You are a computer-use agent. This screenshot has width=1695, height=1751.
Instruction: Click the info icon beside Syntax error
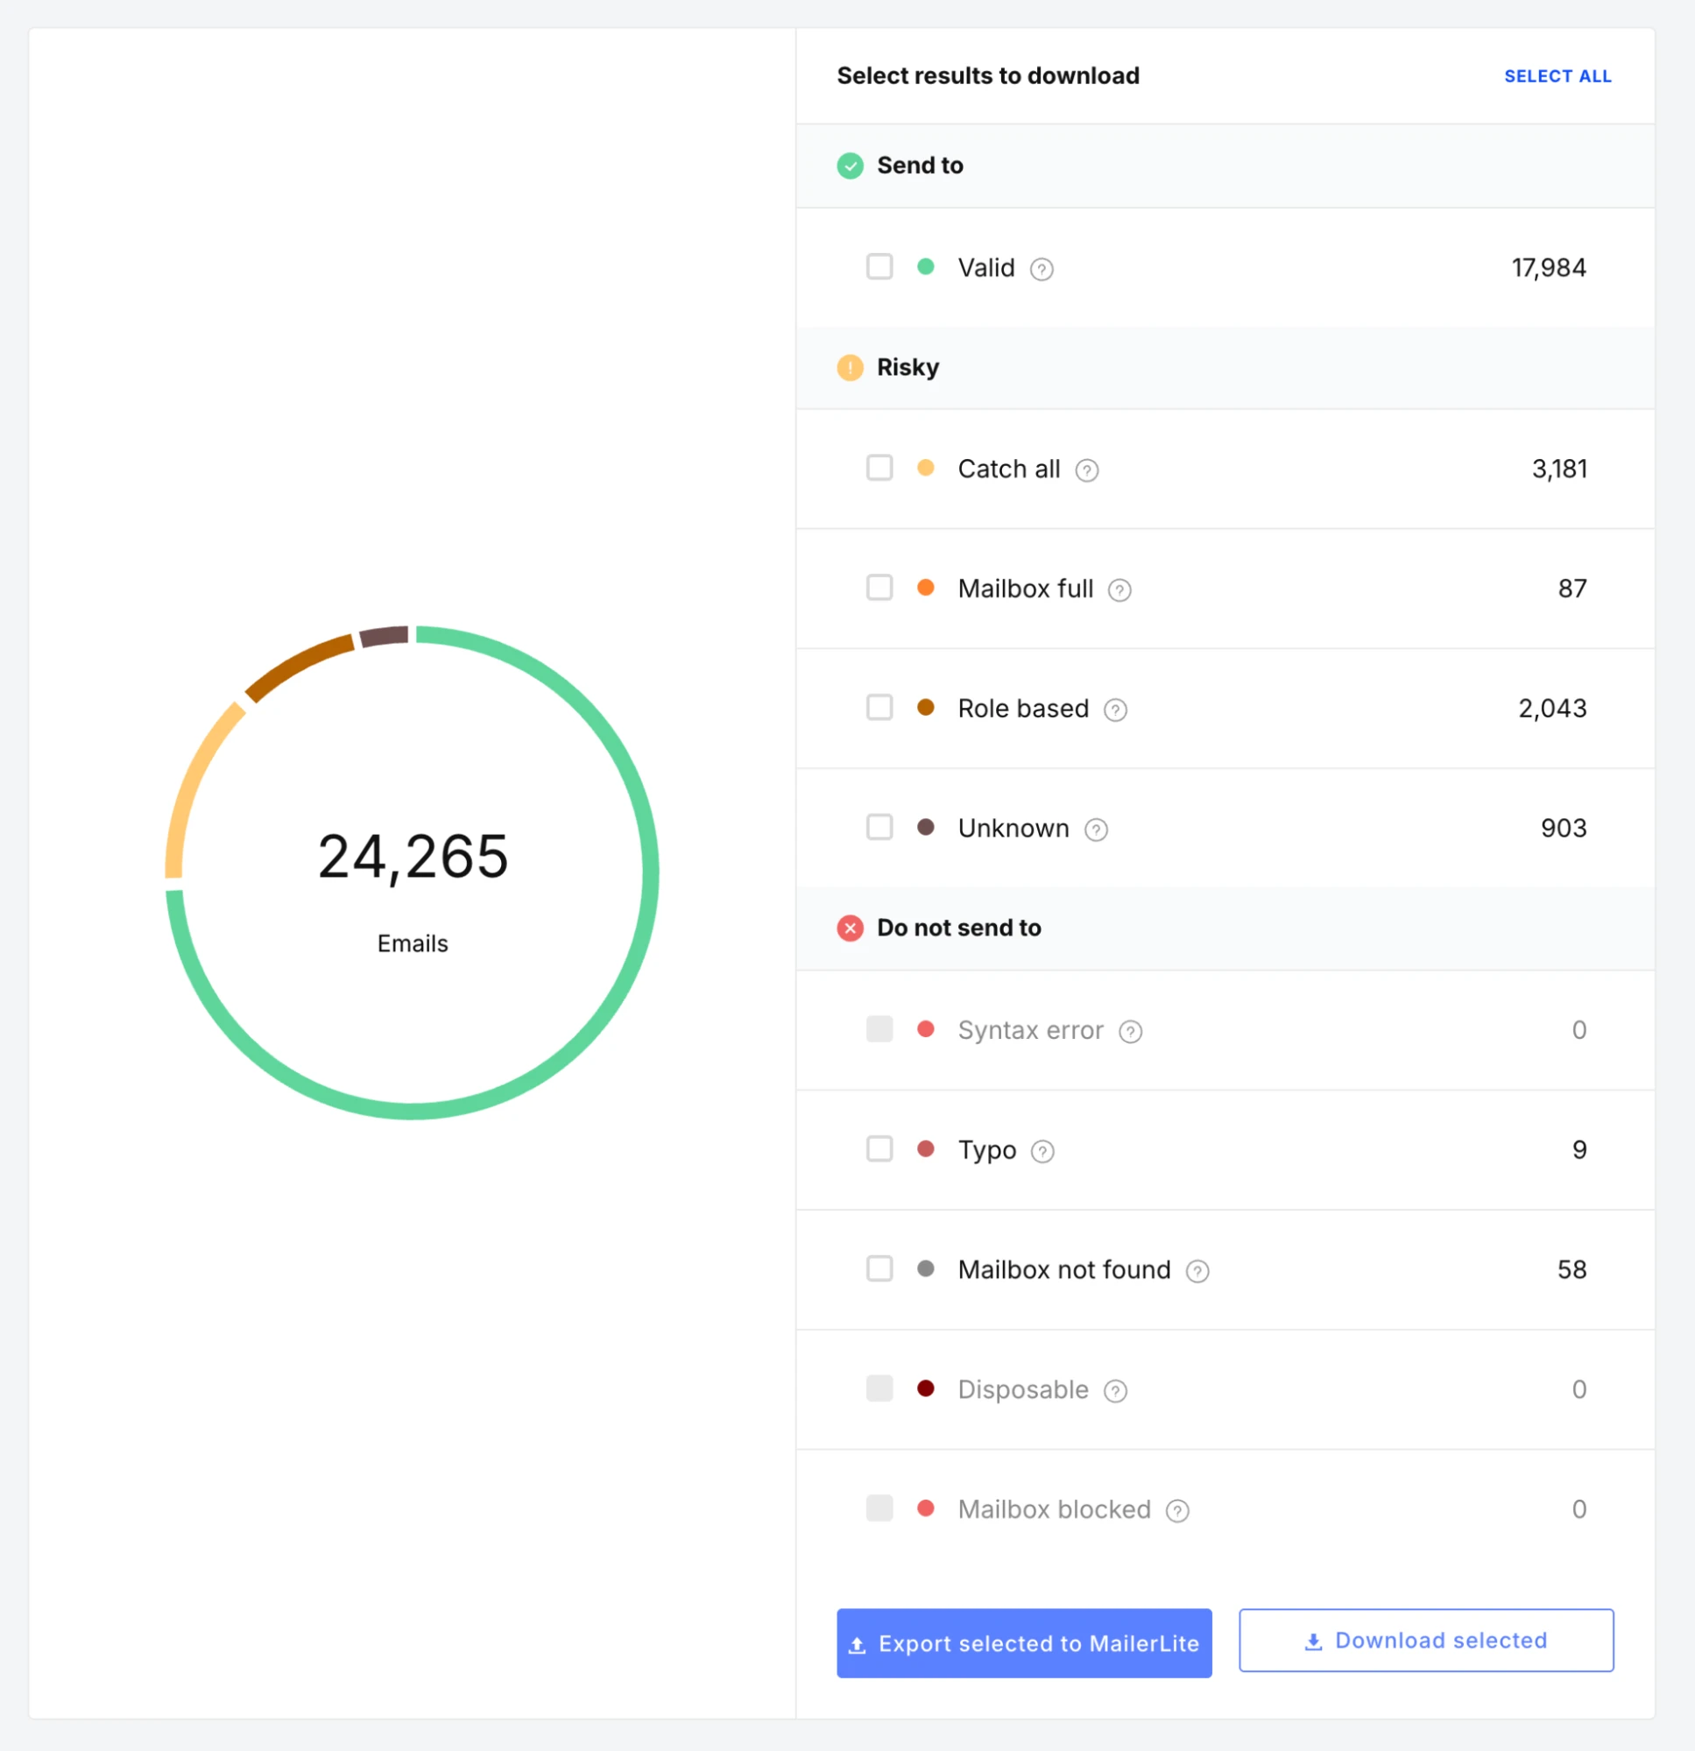[1130, 1032]
